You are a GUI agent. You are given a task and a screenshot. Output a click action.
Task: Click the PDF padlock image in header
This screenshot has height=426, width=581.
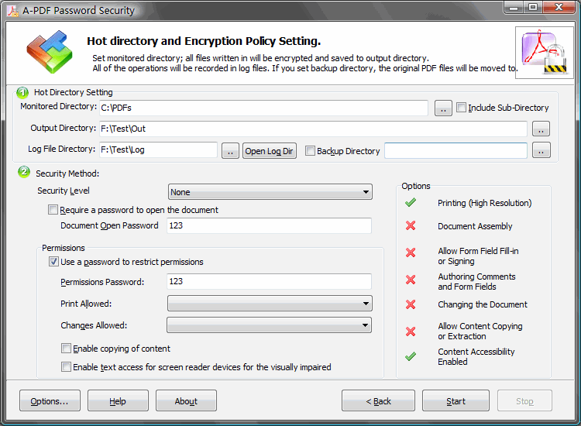544,52
